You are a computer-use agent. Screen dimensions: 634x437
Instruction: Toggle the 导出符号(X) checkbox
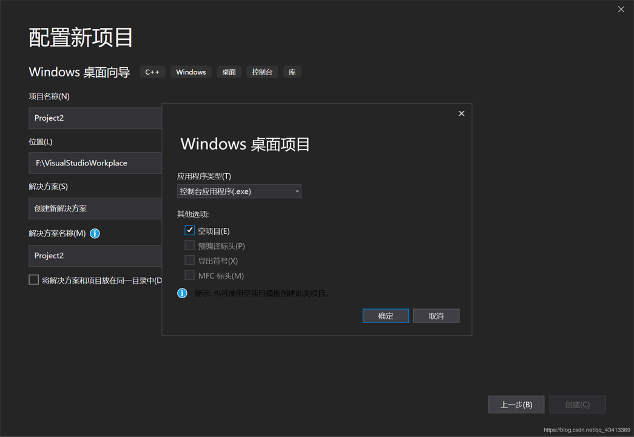(189, 261)
